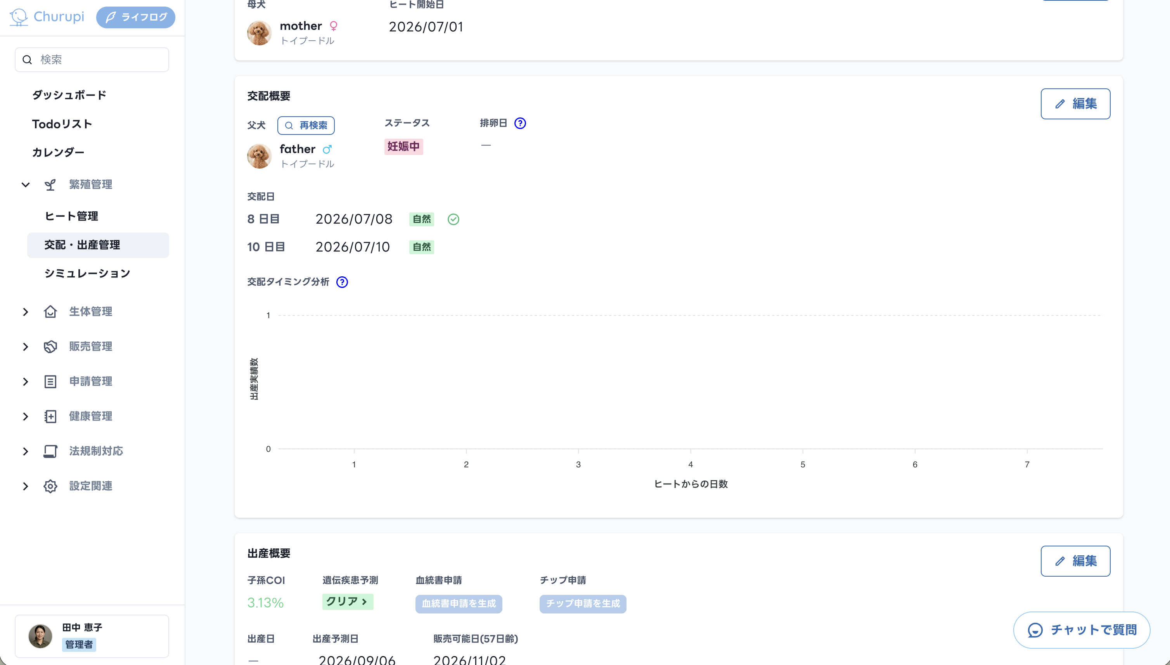Screen dimensions: 1170x665
Task: Click father dog thumbnail
Action: 259,156
